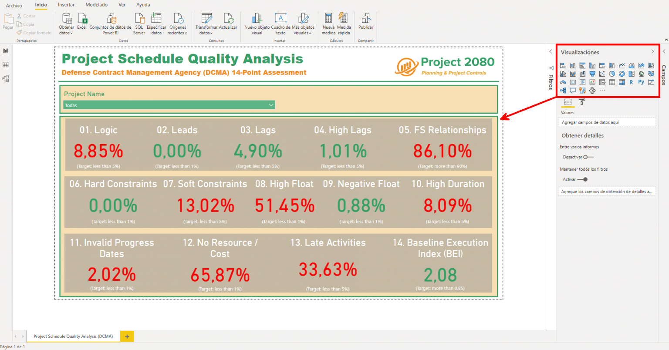Open the 'Todas' project name dropdown
This screenshot has height=350, width=669.
(271, 105)
